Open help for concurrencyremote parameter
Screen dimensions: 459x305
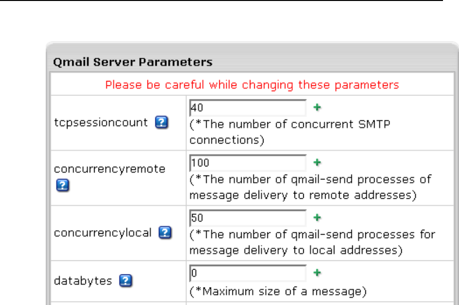click(x=61, y=185)
